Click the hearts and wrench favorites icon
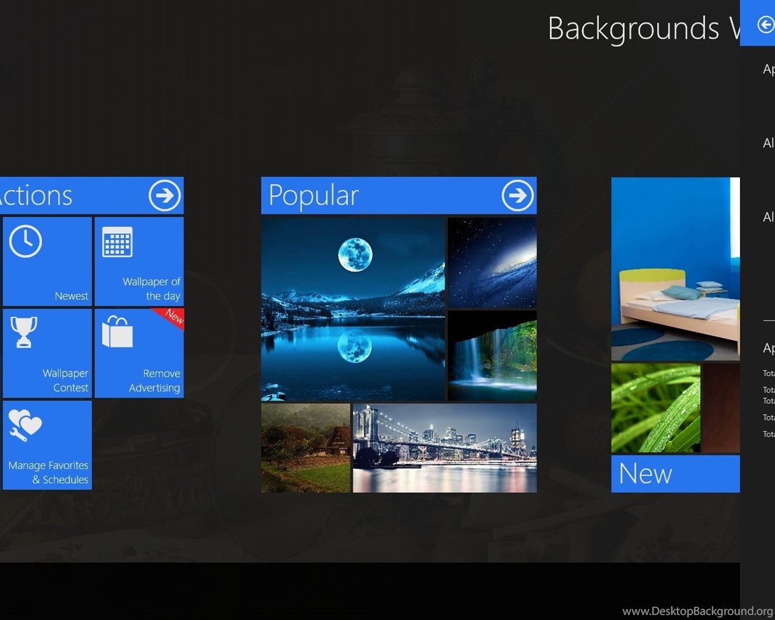775x620 pixels. click(24, 425)
